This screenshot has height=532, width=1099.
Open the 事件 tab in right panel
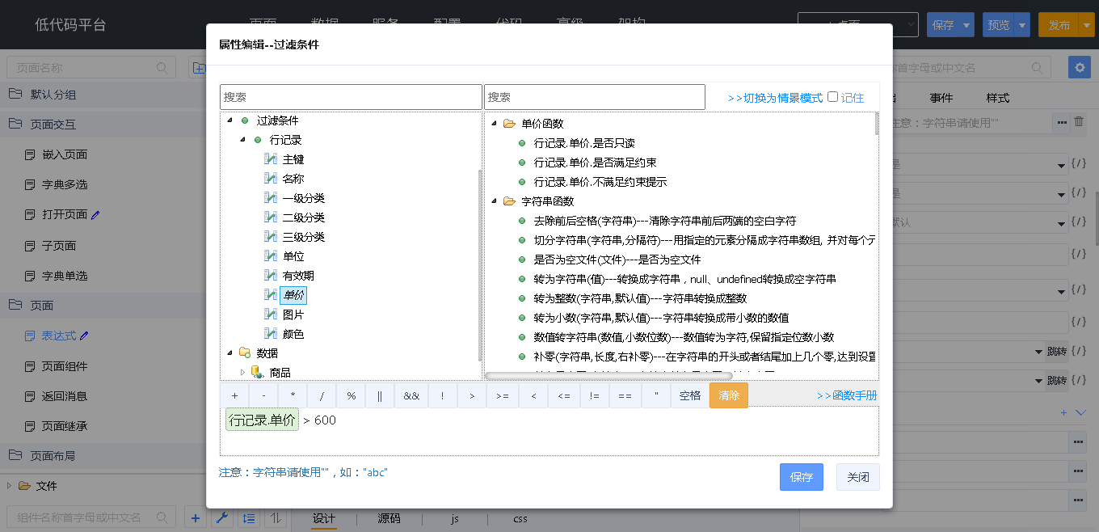click(941, 98)
